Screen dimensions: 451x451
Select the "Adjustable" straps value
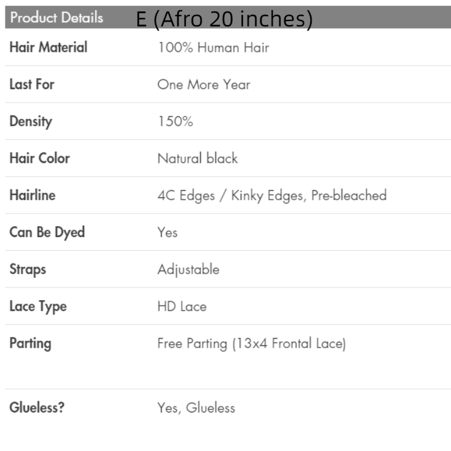click(188, 269)
